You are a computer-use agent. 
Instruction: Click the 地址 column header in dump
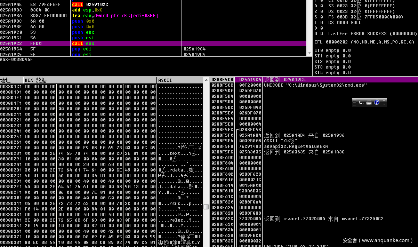[11, 80]
